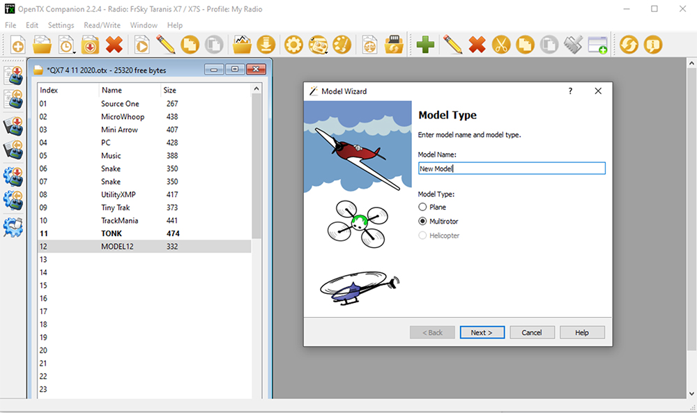Screen dimensions: 697x413
Task: Select the Mini Arrow model row
Action: coord(144,130)
